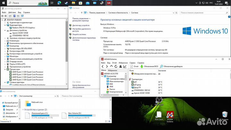This screenshot has width=231, height=130.
Task: Open AIDA64 Extreme desktop shortcut
Action: point(170,117)
